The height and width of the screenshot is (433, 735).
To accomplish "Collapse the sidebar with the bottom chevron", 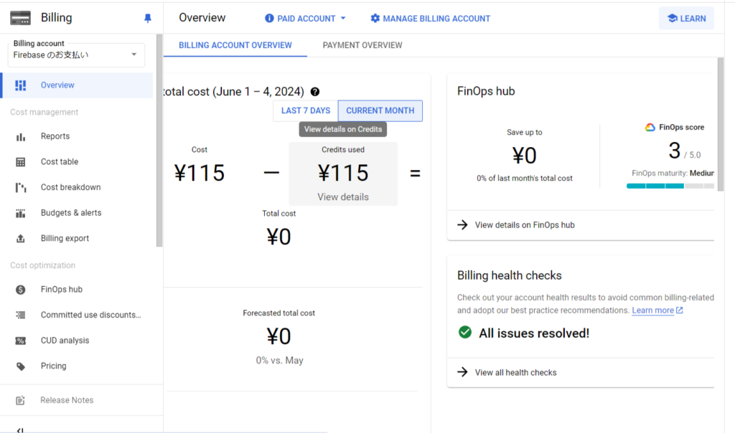I will pyautogui.click(x=19, y=429).
